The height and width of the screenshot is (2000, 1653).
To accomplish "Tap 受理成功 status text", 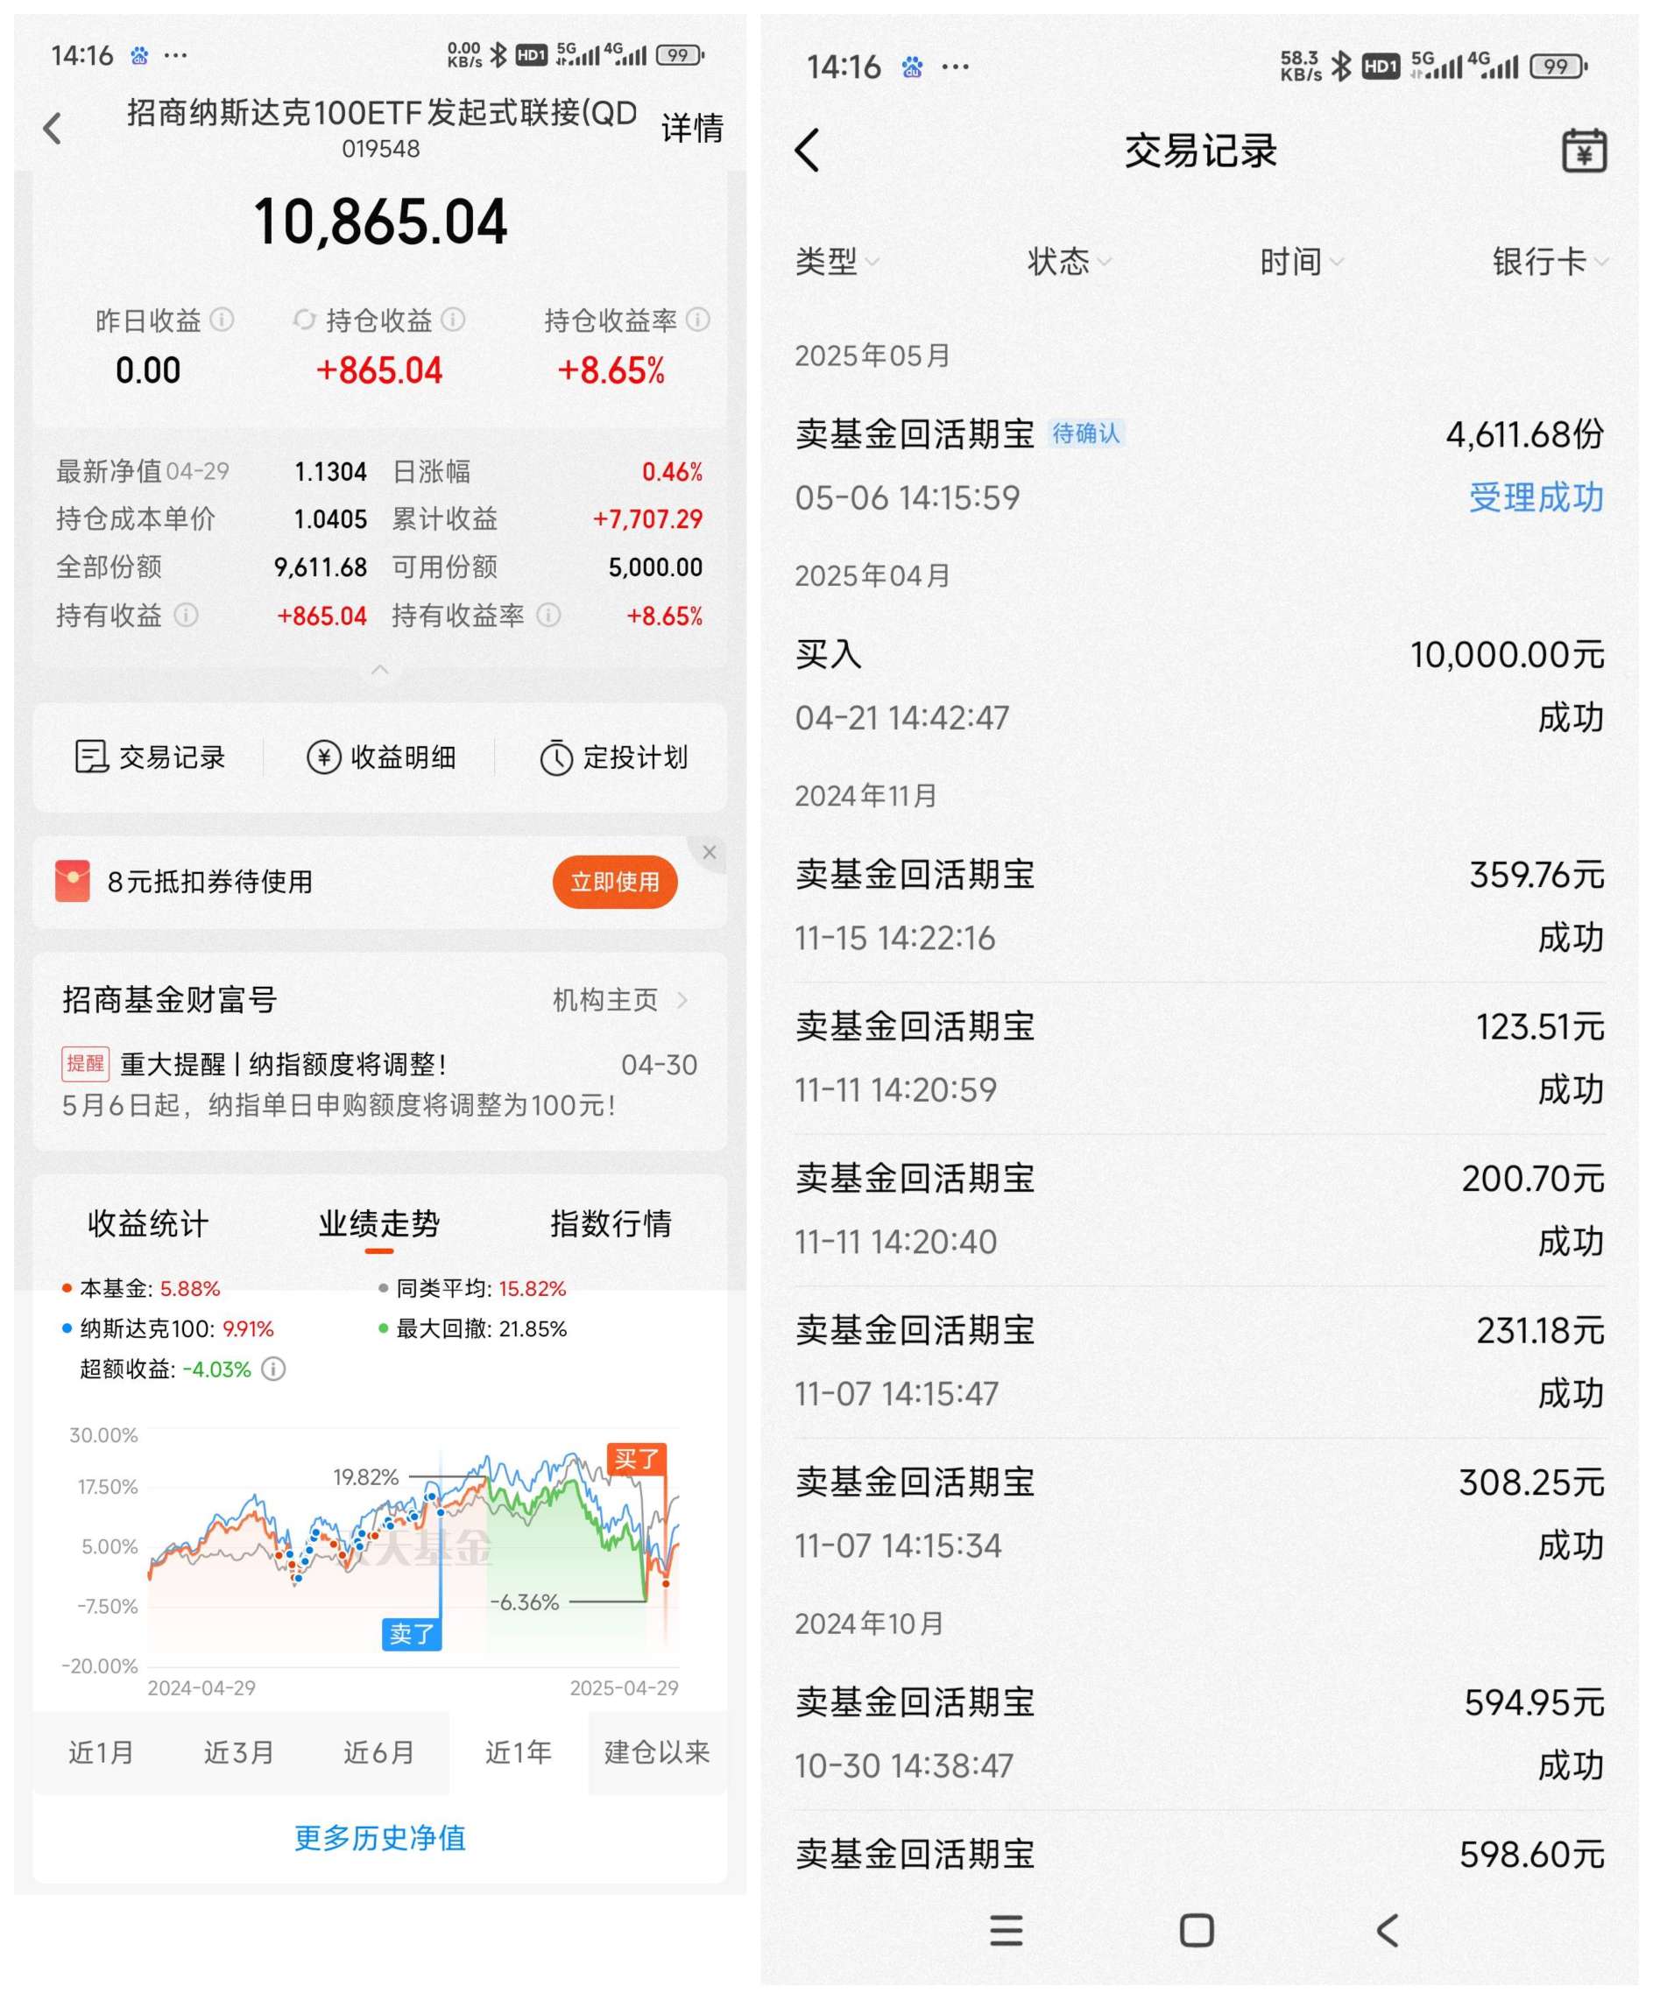I will (1536, 496).
